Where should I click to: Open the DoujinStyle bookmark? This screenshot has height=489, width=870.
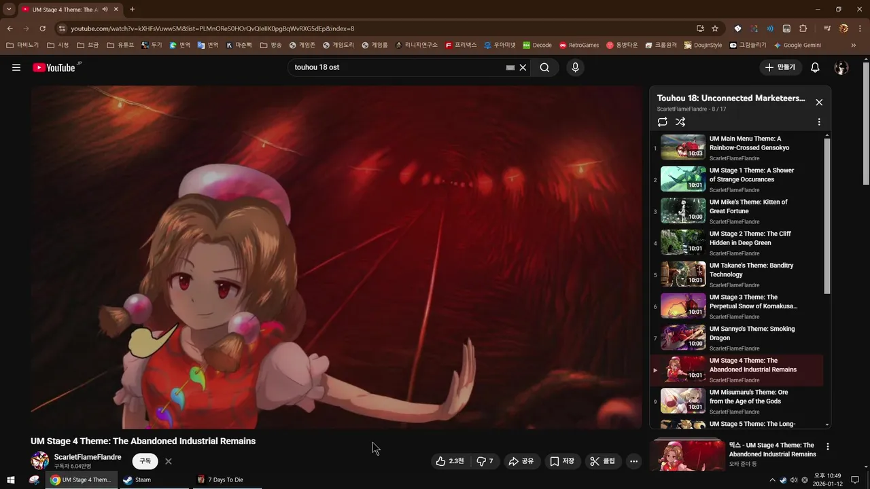703,46
